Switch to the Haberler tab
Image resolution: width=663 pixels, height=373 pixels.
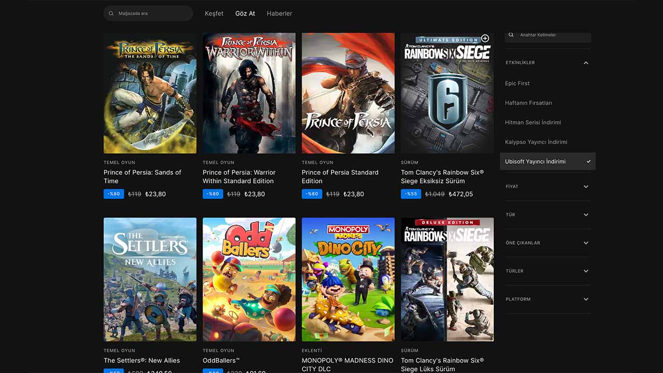279,13
